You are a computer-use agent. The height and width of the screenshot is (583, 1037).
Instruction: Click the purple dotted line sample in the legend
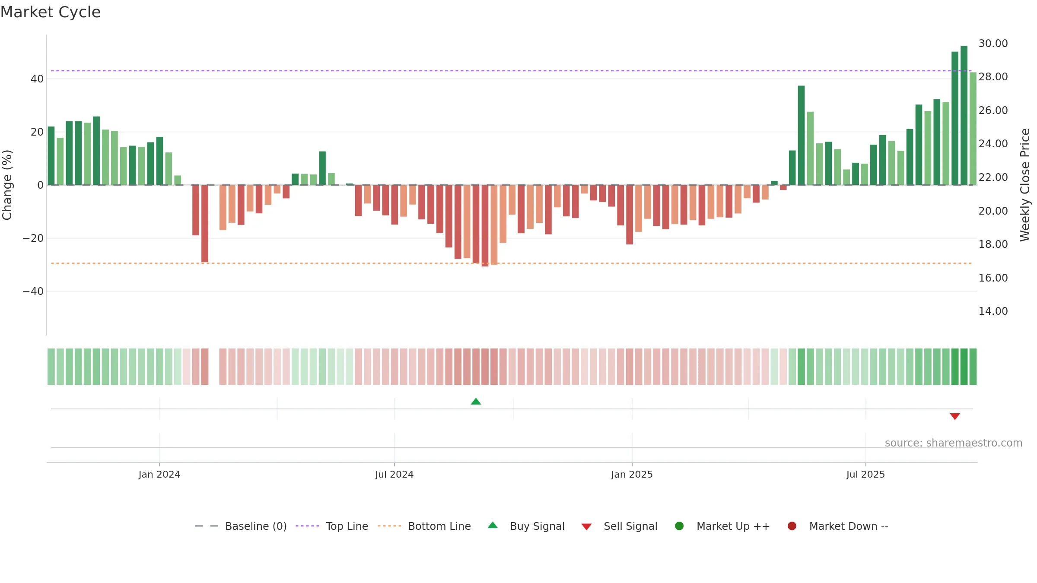307,526
